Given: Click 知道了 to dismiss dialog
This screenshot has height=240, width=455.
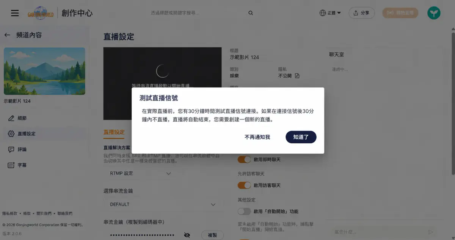Looking at the screenshot, I should (301, 137).
